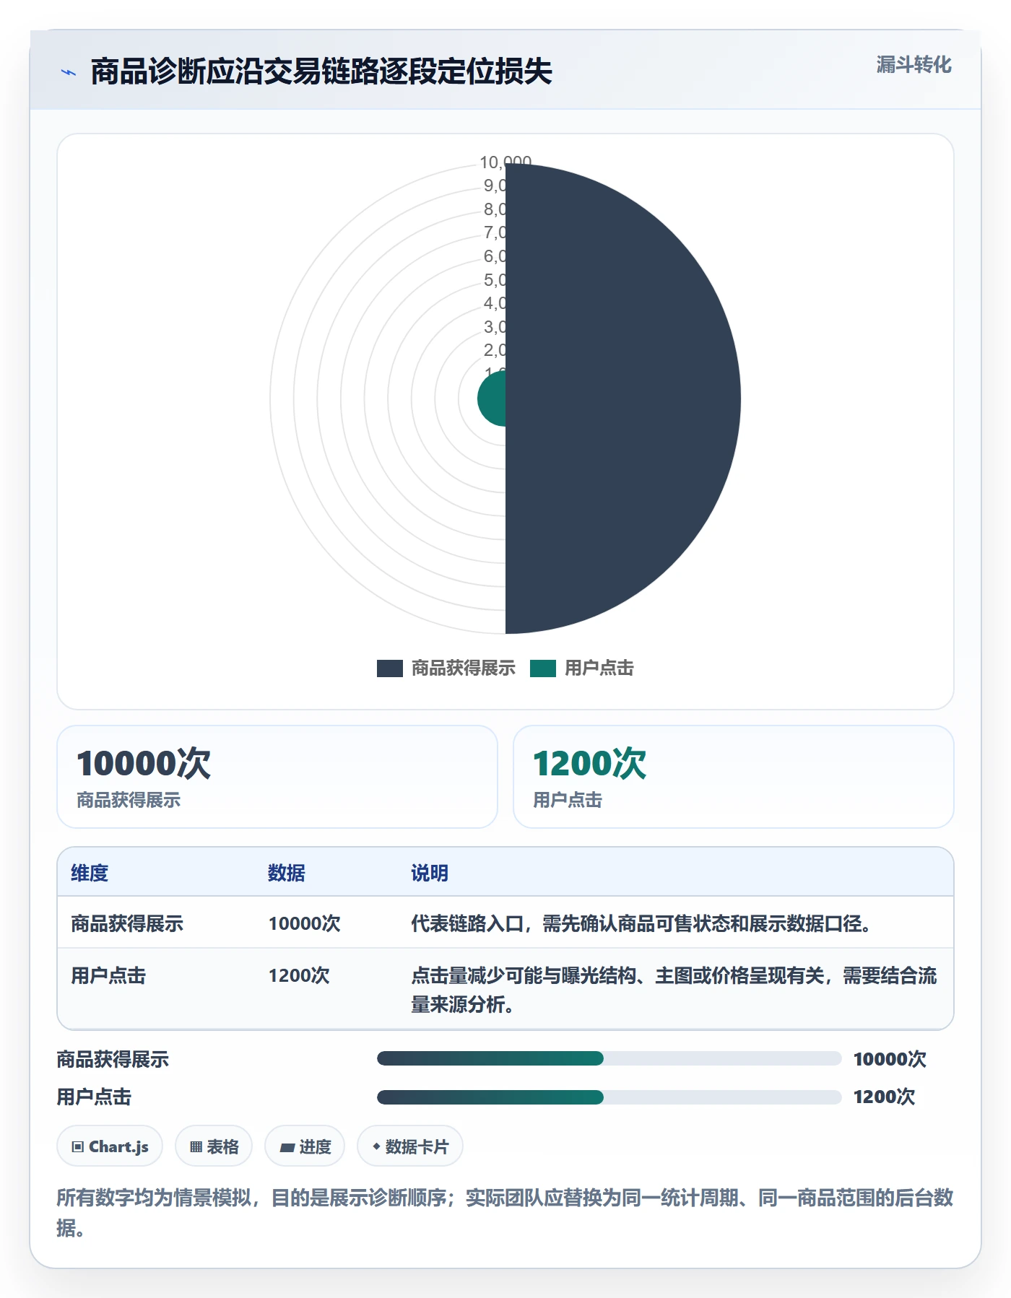Open the 1200次 data card
The image size is (1011, 1298).
(x=734, y=777)
